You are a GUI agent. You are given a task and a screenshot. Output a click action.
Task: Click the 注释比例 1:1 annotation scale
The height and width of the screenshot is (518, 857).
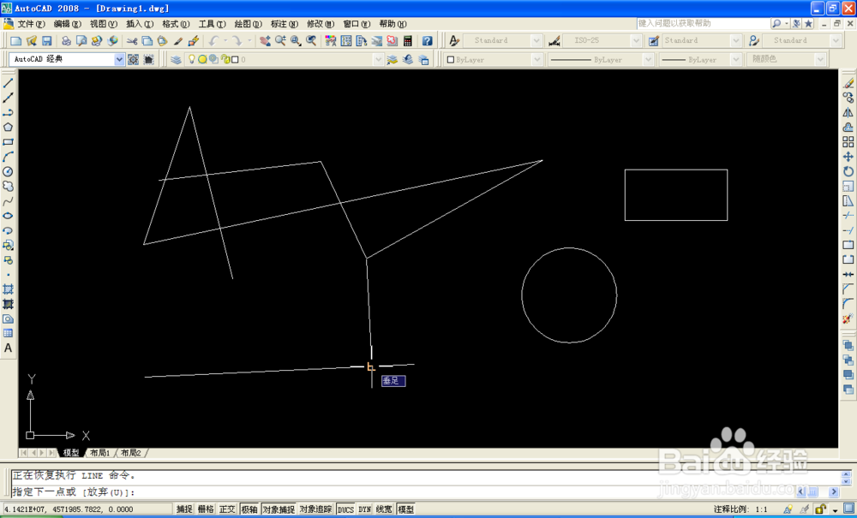click(x=740, y=509)
